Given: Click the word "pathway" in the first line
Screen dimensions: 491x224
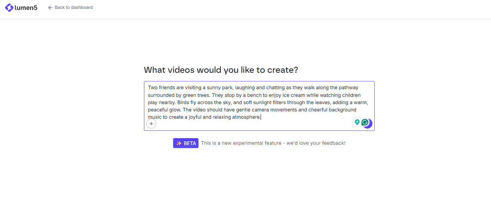Looking at the screenshot, I should [349, 88].
